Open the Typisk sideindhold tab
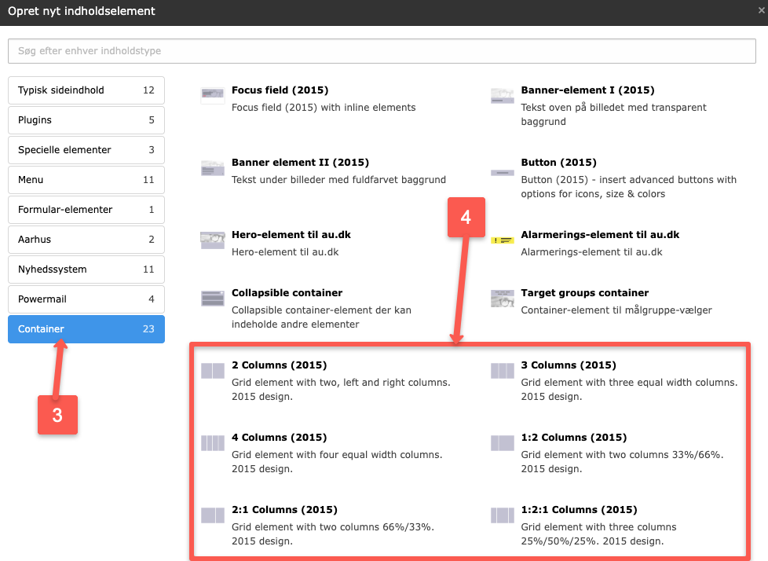The width and height of the screenshot is (768, 561). pyautogui.click(x=86, y=90)
